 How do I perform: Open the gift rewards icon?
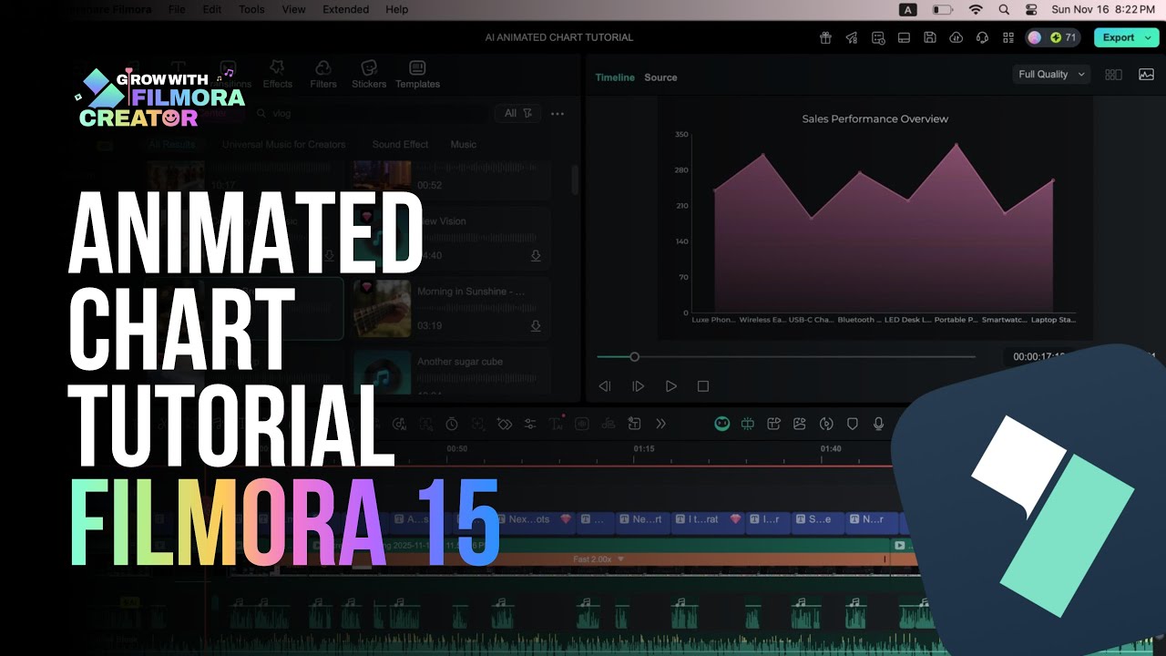[825, 37]
